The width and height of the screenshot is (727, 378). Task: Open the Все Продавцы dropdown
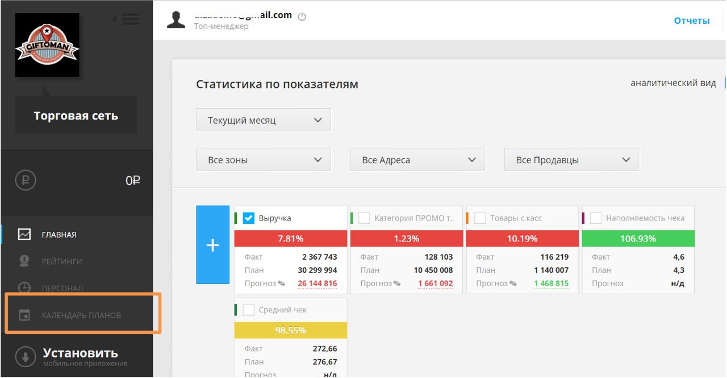click(571, 160)
